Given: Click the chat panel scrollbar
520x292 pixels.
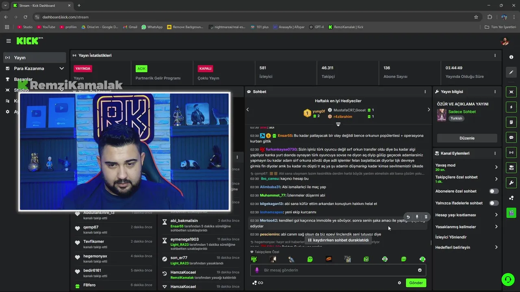Looking at the screenshot, I should [431, 243].
